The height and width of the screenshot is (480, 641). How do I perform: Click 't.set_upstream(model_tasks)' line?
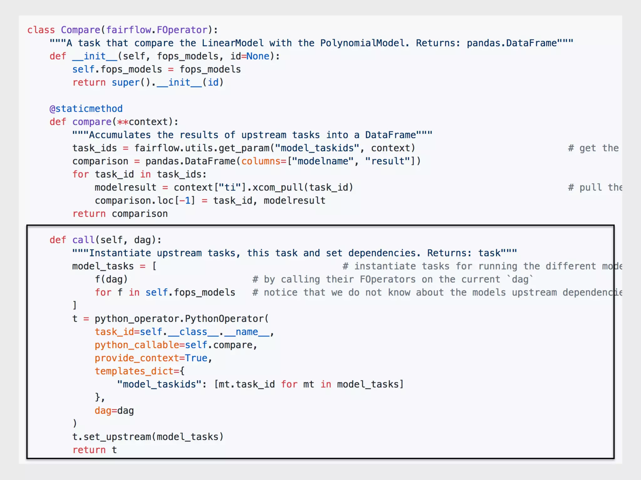pyautogui.click(x=148, y=437)
